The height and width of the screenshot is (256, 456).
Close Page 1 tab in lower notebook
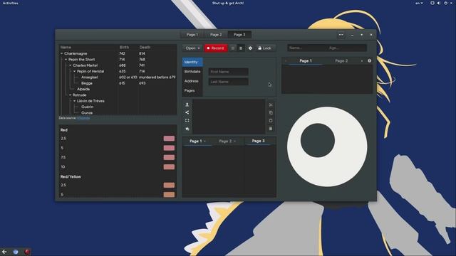click(204, 142)
